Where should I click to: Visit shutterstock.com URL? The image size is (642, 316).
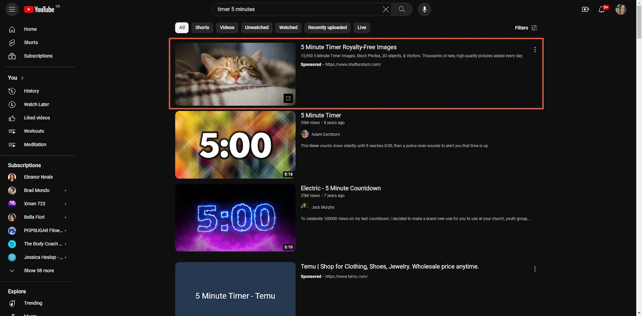[x=353, y=65]
